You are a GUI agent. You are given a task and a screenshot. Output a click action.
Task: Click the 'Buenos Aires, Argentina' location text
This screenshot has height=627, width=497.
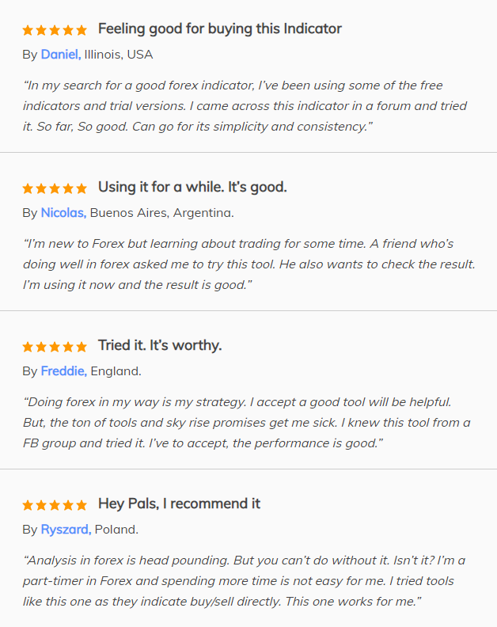(x=162, y=213)
